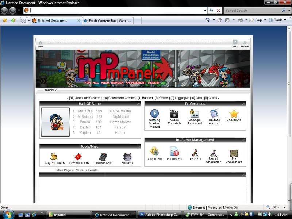Image resolution: width=292 pixels, height=219 pixels.
Task: Collapse the In-Game Management panel
Action: [x=244, y=140]
